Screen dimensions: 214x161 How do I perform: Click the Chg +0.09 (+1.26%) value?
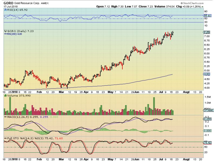pos(189,7)
